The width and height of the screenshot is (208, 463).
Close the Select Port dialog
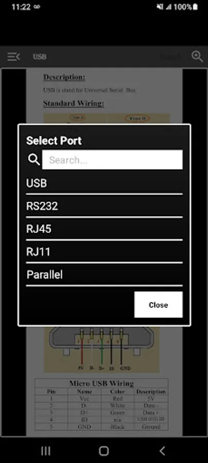click(159, 305)
